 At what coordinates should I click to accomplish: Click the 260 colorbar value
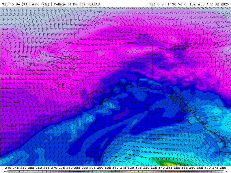(39, 168)
